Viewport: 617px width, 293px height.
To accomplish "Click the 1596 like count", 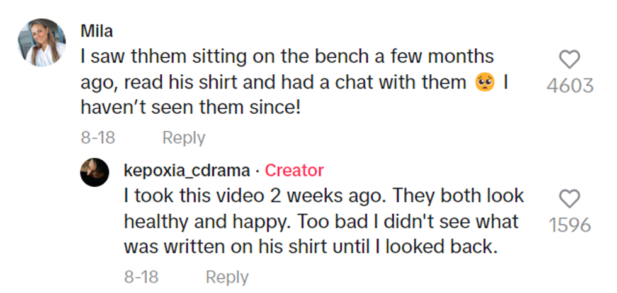I will point(570,225).
